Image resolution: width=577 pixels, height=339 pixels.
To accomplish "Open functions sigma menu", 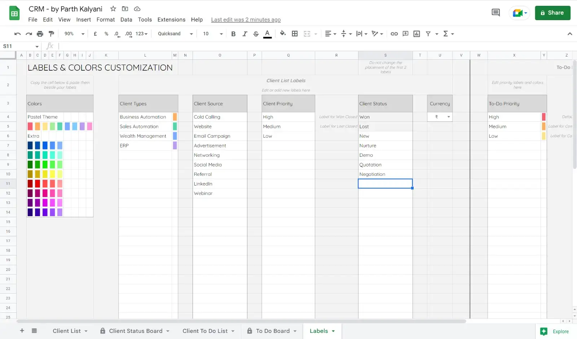I will point(448,34).
